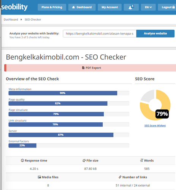176x190 pixels.
Task: Click the Meta information 90% progress bar
Action: [69, 93]
